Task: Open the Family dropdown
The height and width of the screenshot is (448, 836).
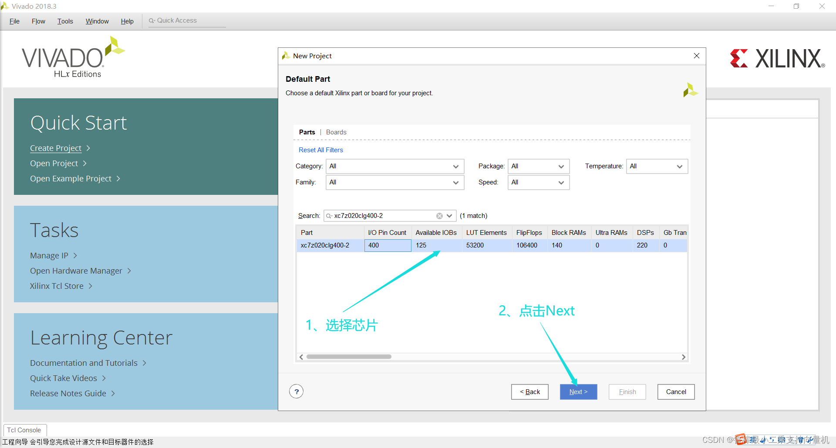Action: [394, 182]
